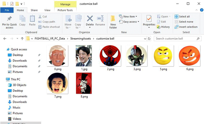Click the Delete icon in Organize group

point(90,19)
